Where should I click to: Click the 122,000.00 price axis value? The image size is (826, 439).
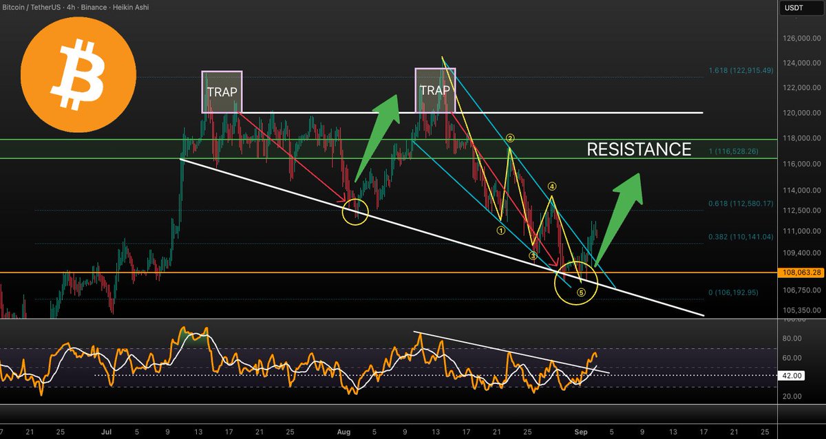pos(803,88)
